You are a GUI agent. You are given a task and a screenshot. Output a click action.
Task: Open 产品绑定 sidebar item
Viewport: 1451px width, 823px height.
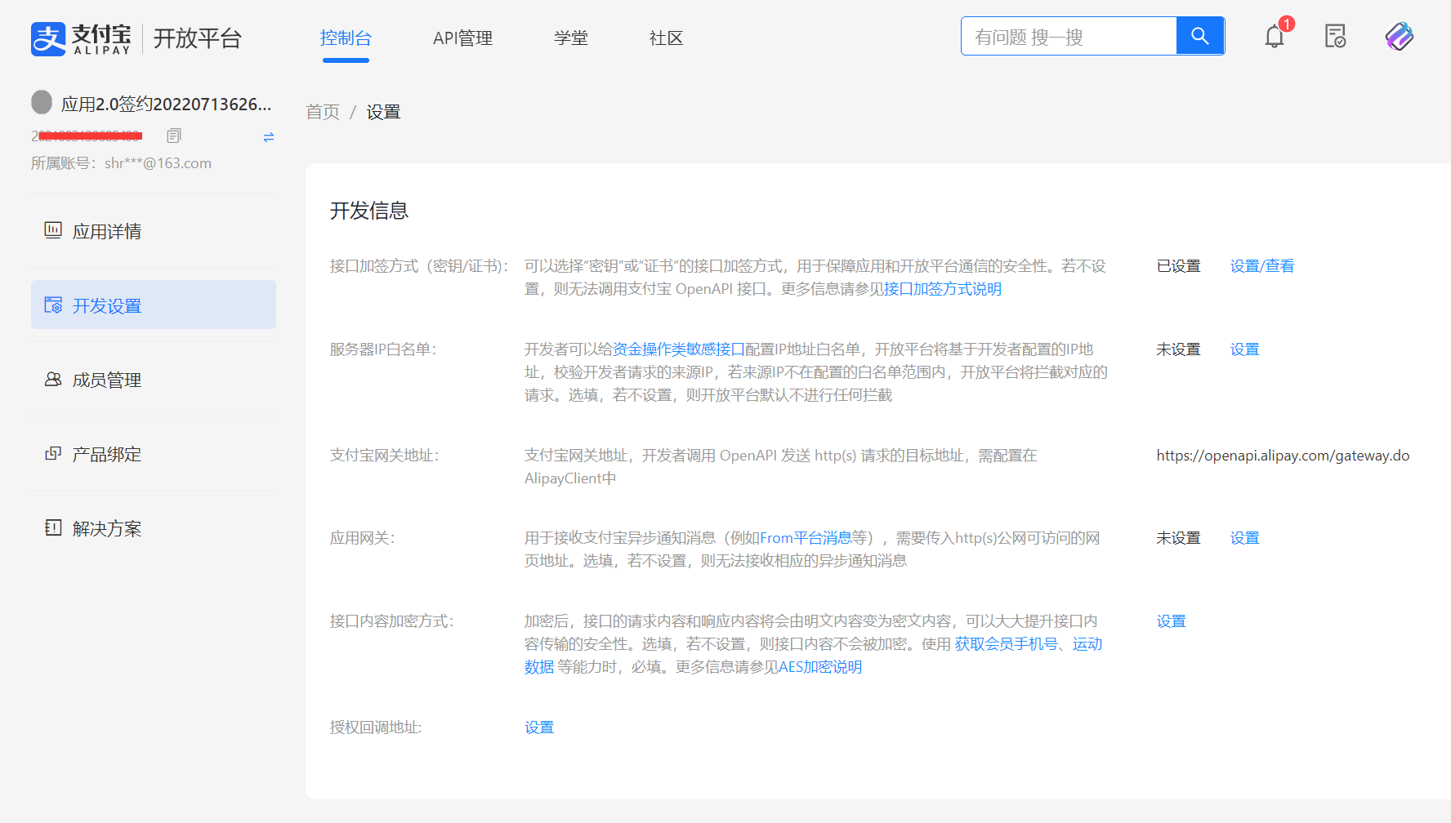106,454
